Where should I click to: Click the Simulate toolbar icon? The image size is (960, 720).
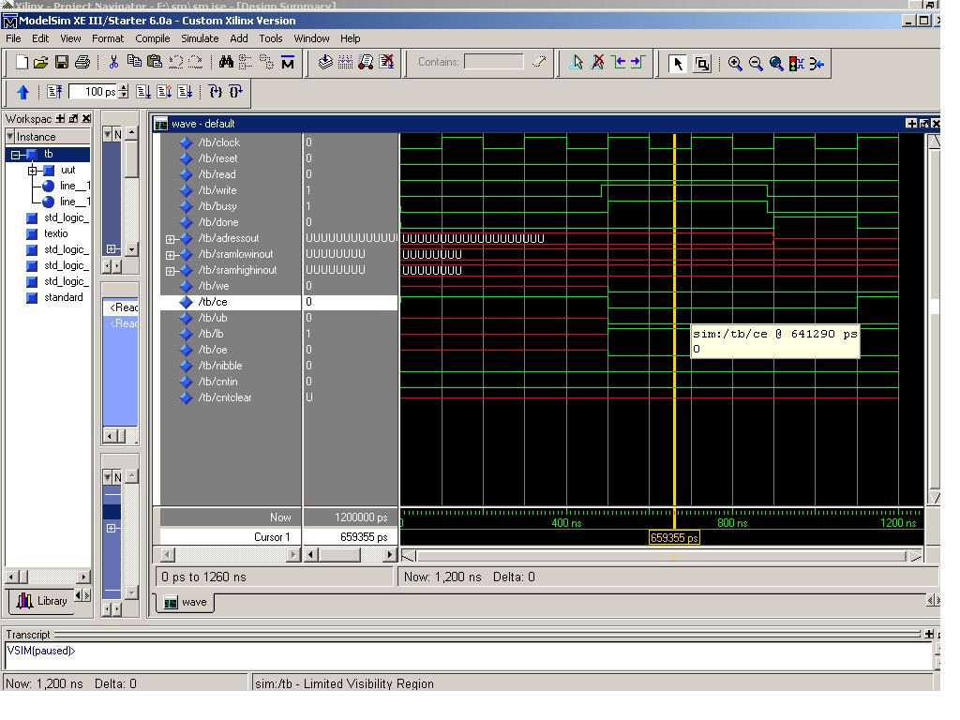[x=367, y=62]
